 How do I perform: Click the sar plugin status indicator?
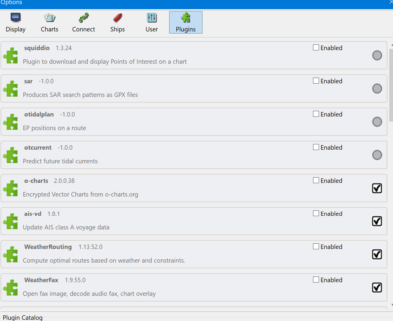(x=377, y=88)
